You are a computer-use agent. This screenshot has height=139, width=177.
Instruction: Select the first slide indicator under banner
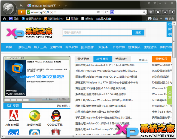pyautogui.click(x=7, y=100)
